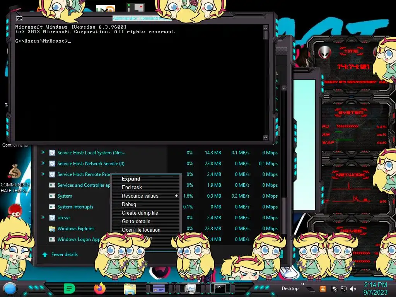Open the network tray icon
Viewport: 396px width, 297px height.
click(344, 289)
